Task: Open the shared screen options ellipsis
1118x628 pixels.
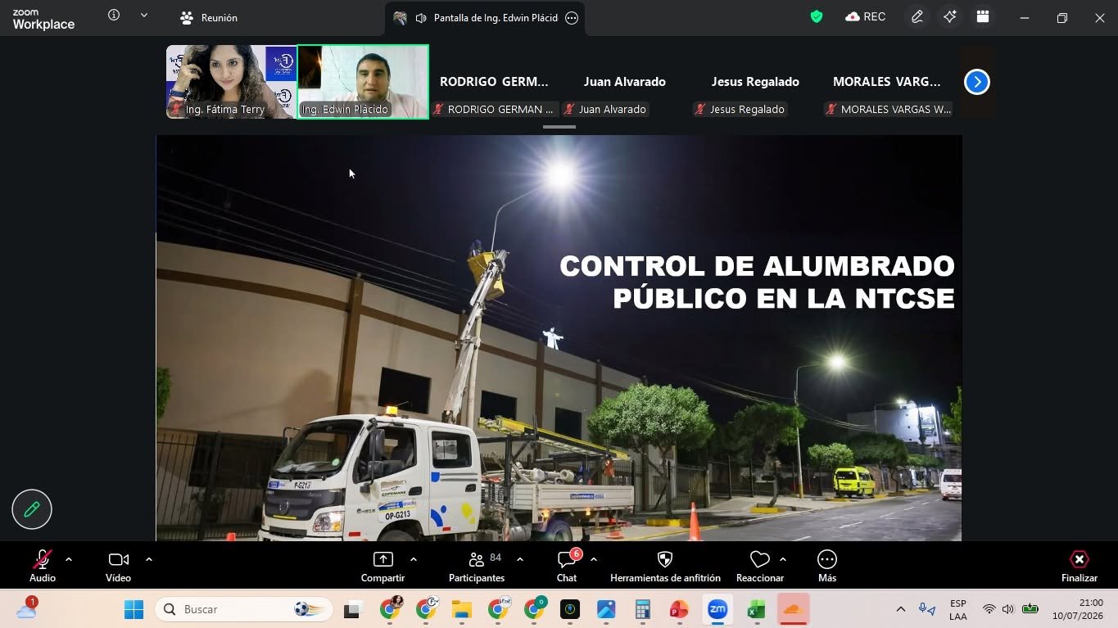Action: point(572,18)
